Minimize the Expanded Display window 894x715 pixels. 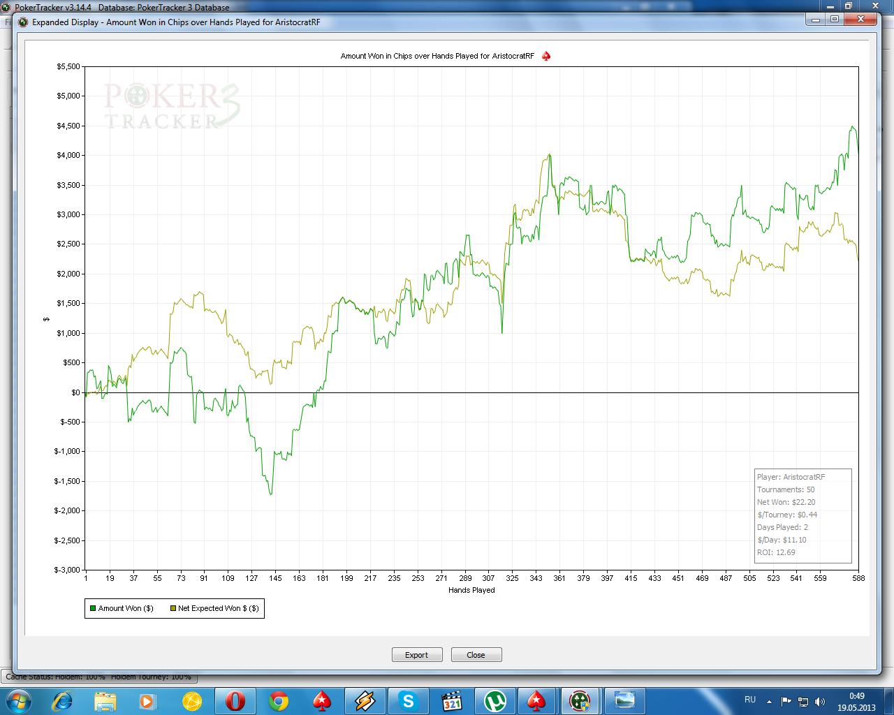click(x=815, y=20)
